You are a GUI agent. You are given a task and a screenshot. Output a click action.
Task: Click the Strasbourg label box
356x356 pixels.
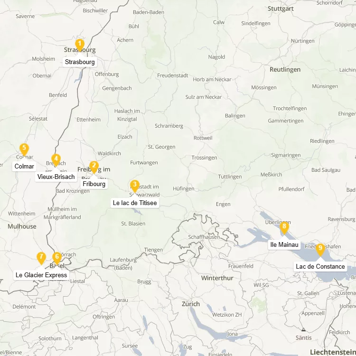click(x=80, y=62)
